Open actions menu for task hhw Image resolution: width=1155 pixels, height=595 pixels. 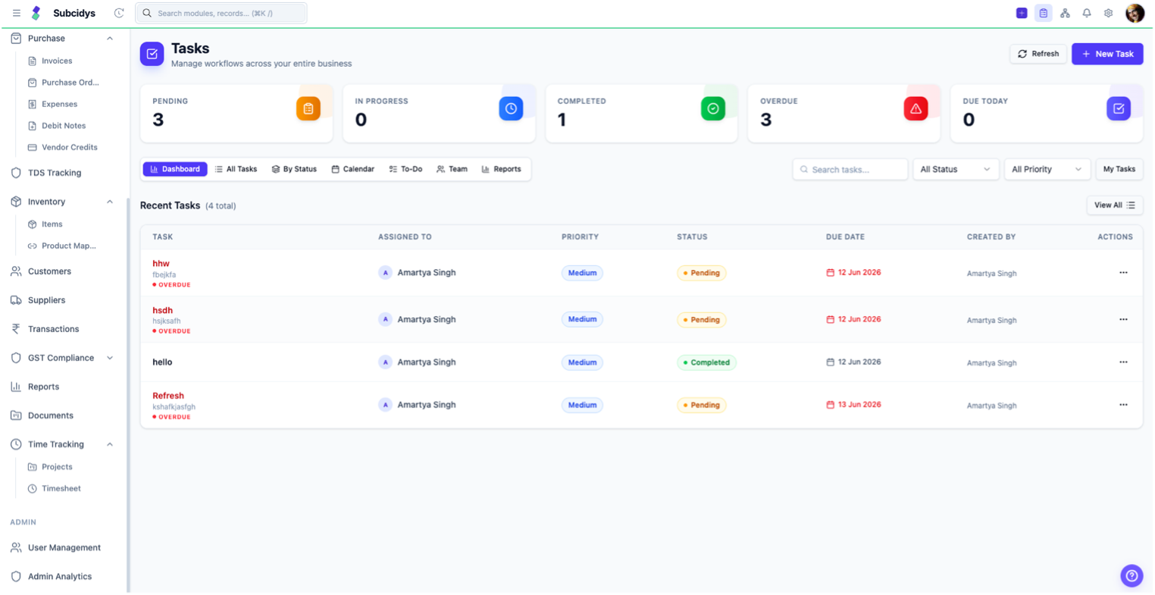pyautogui.click(x=1123, y=273)
